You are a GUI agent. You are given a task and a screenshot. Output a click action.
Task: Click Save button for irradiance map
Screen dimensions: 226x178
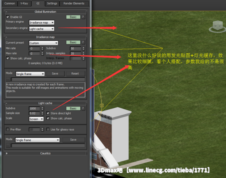coord(55,74)
